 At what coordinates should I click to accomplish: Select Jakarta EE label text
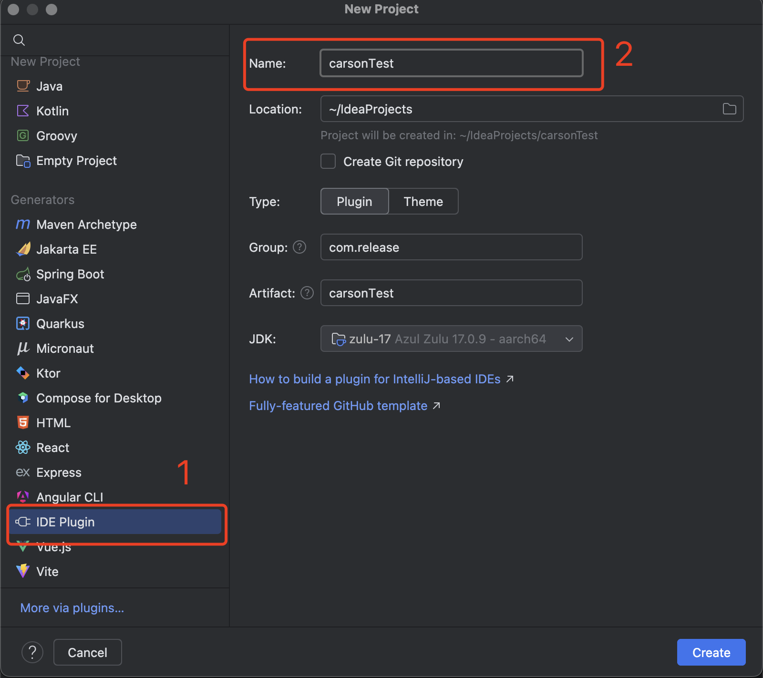tap(67, 249)
